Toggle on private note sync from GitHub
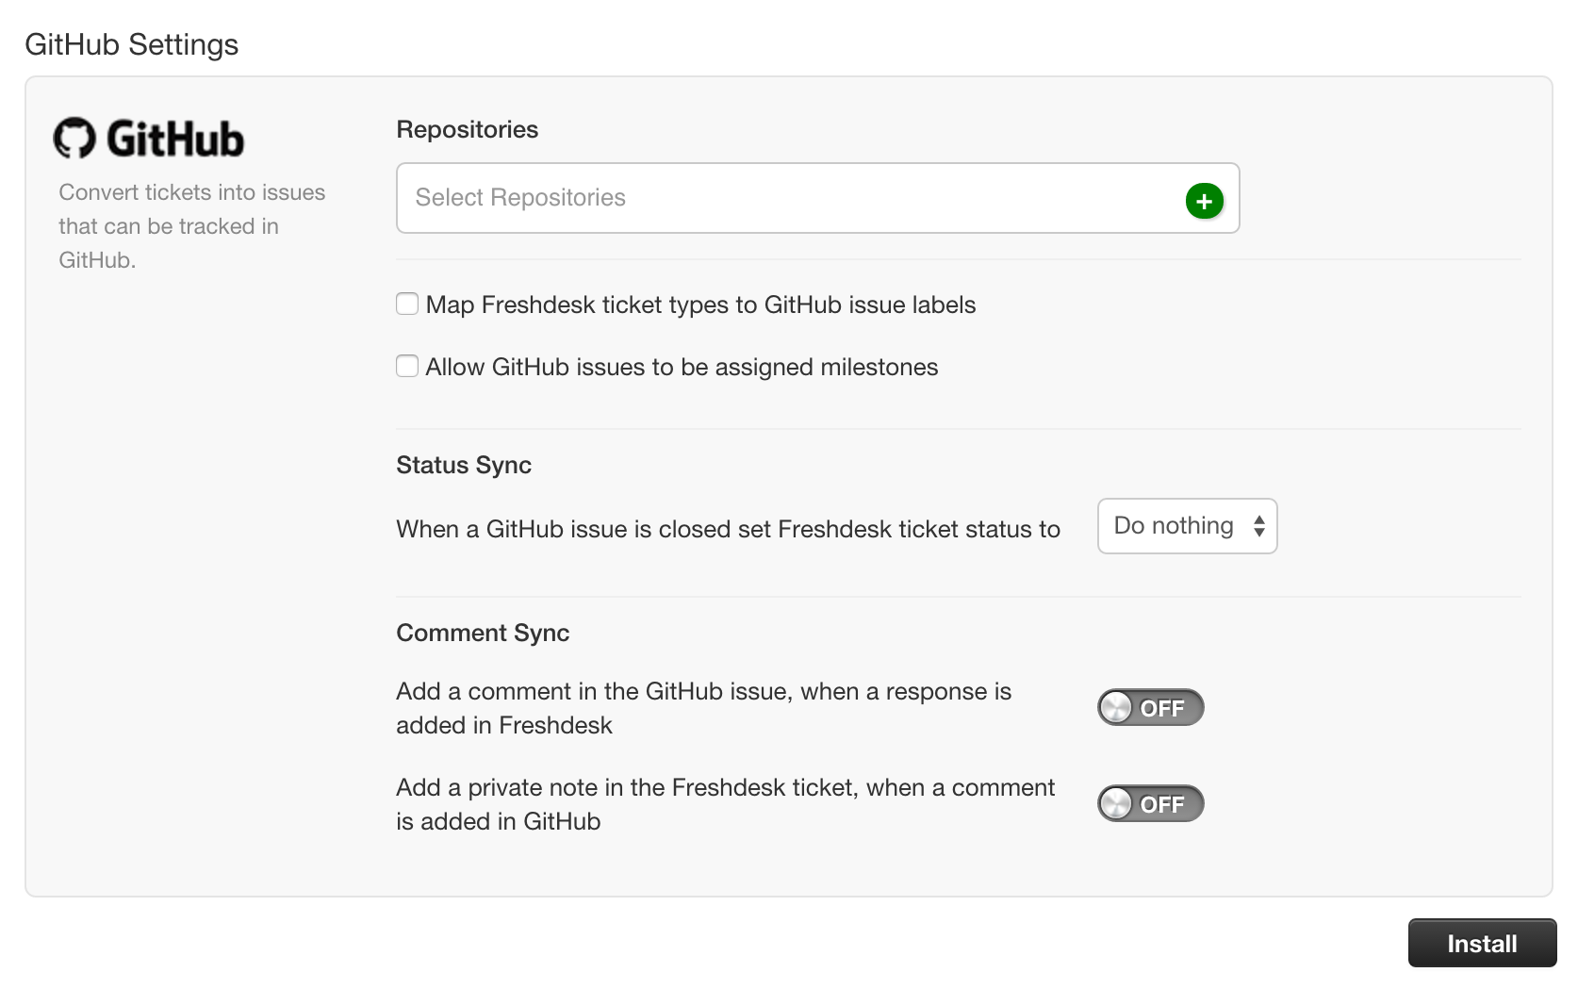Screen dimensions: 1578x1005 pyautogui.click(x=1150, y=803)
